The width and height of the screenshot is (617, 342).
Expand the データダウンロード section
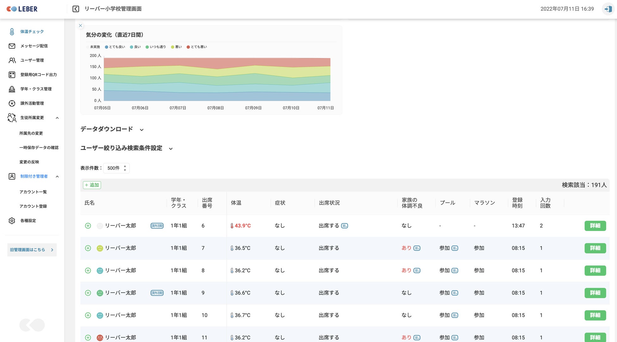tap(141, 130)
